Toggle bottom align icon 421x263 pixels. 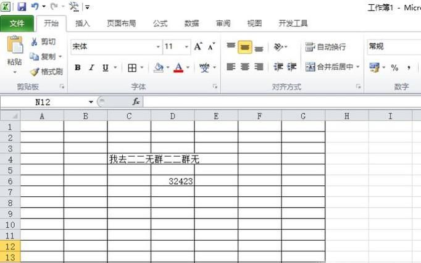pyautogui.click(x=259, y=48)
